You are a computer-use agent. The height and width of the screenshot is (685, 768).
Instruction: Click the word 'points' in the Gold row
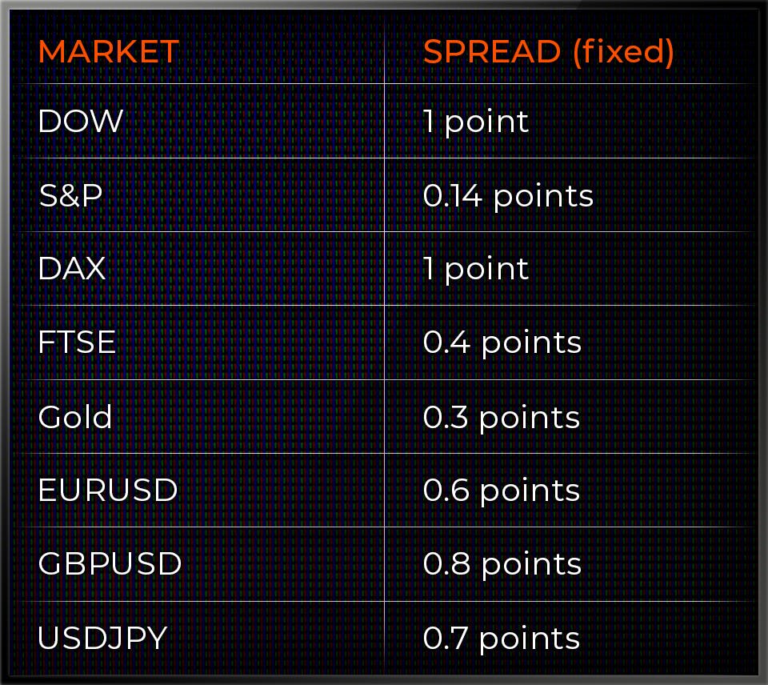530,419
